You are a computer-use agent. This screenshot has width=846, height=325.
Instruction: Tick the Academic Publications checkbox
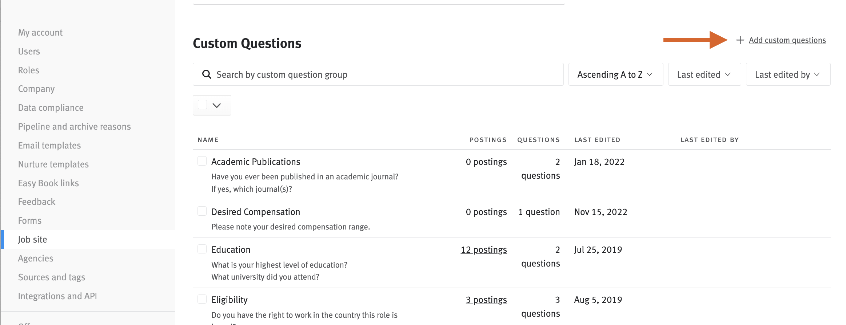(x=202, y=161)
